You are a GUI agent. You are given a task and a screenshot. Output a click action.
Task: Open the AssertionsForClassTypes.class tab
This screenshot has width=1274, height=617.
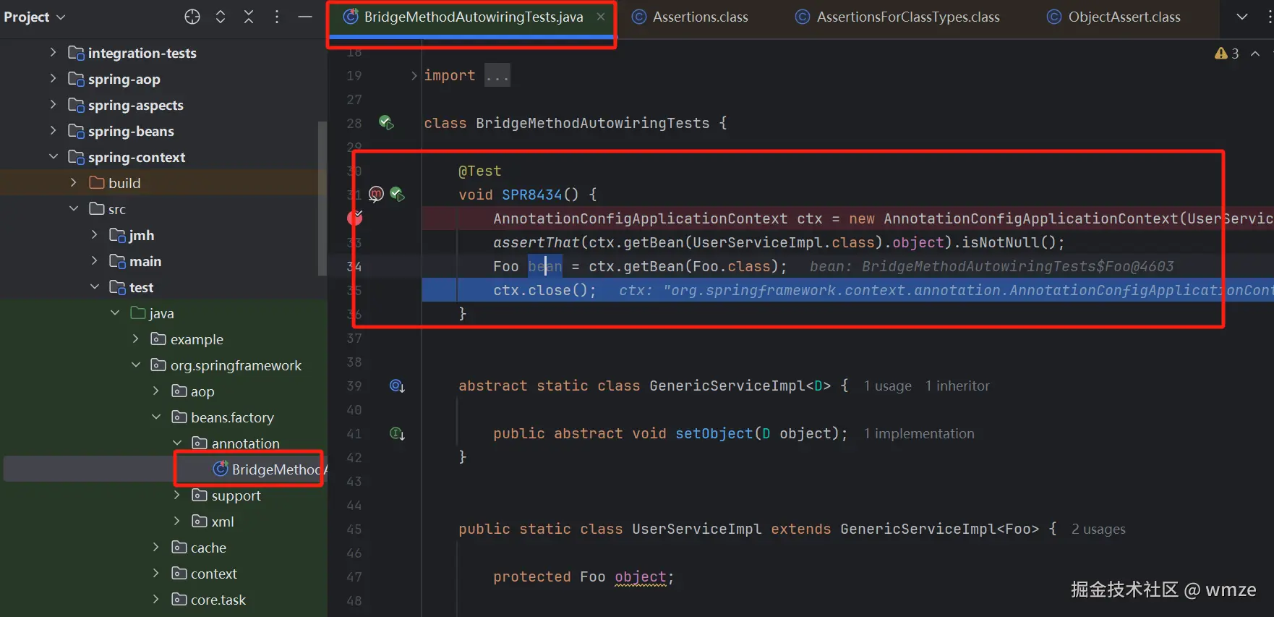coord(897,17)
